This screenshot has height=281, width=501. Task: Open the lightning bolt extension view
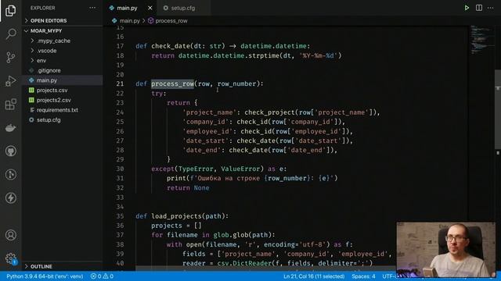[10, 197]
